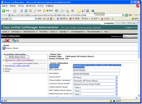
Task: Open the Call Routing menu
Action: click(x=16, y=32)
